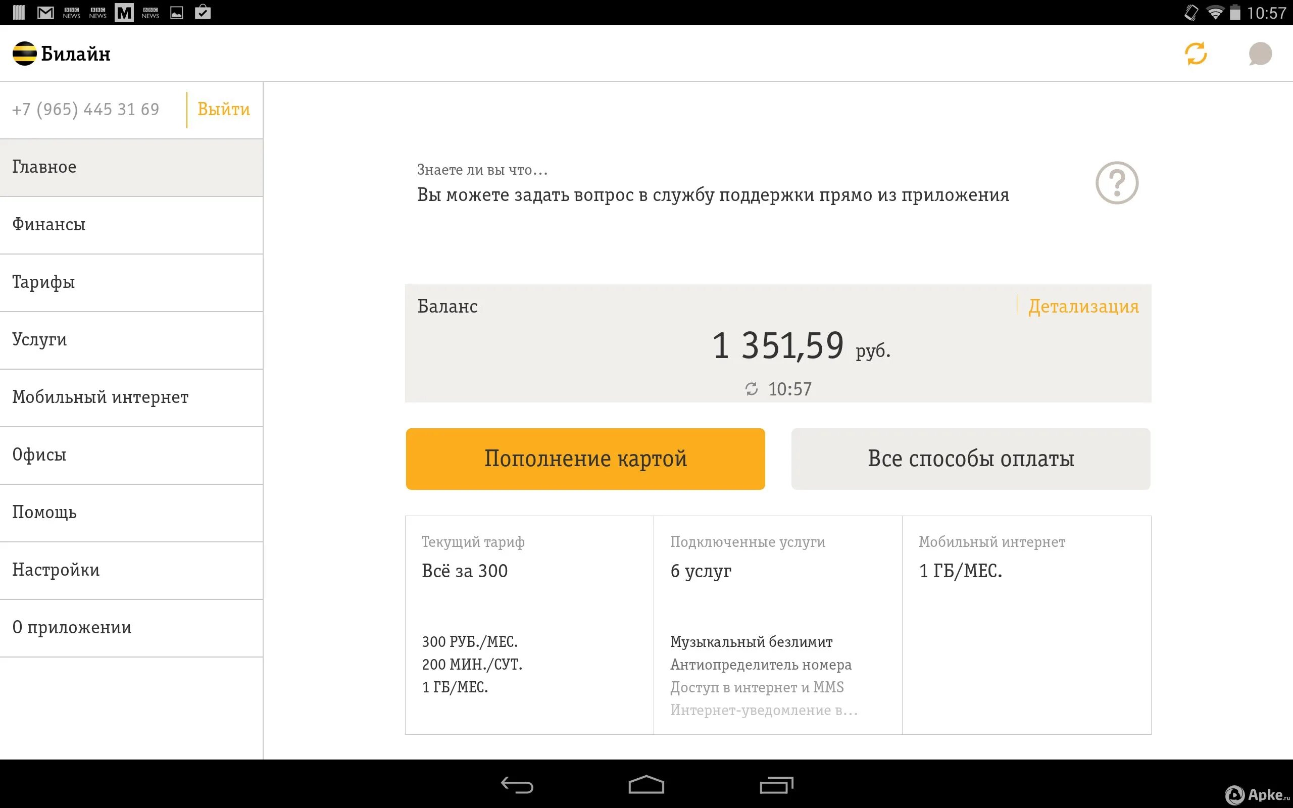Tap the balance amount 1 351,59 руб.

coord(801,346)
